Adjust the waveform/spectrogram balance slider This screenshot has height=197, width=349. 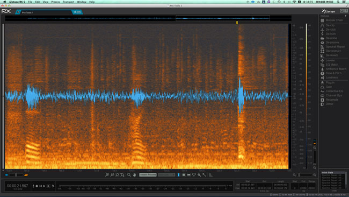tap(16, 175)
